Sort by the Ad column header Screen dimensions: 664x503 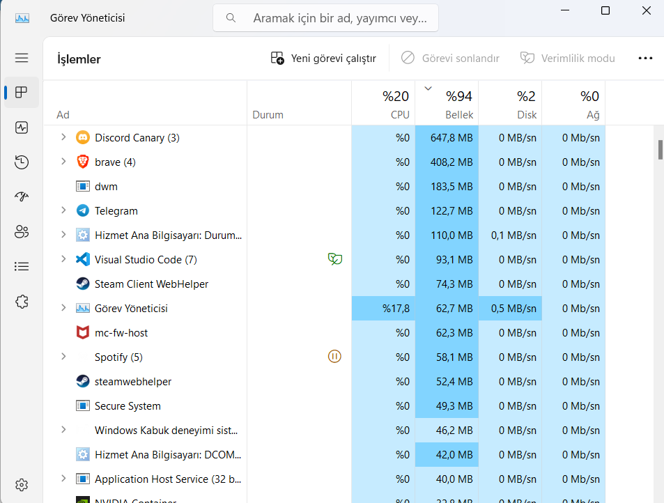[x=145, y=103]
